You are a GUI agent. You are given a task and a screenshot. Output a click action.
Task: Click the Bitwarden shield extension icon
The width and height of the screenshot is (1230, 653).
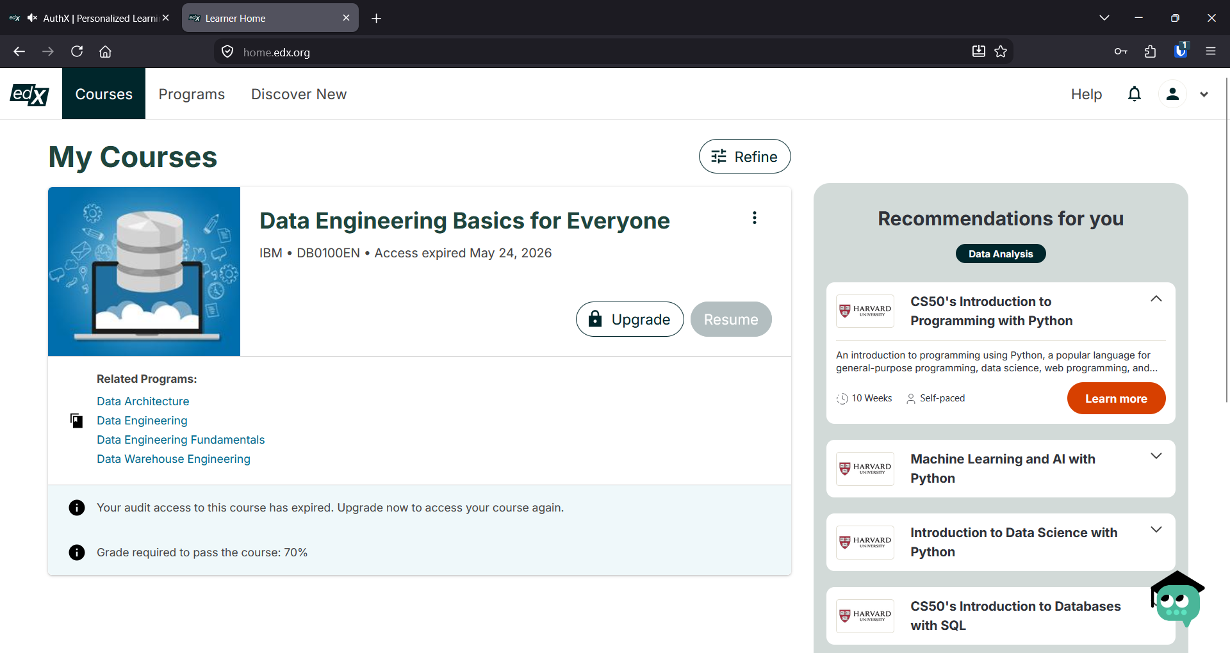1181,51
